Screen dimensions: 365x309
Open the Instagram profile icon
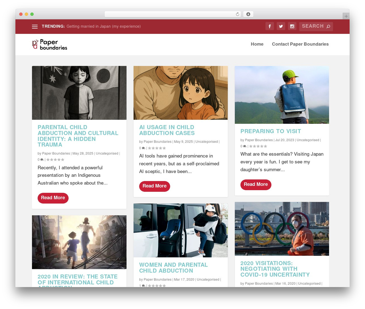pyautogui.click(x=292, y=26)
